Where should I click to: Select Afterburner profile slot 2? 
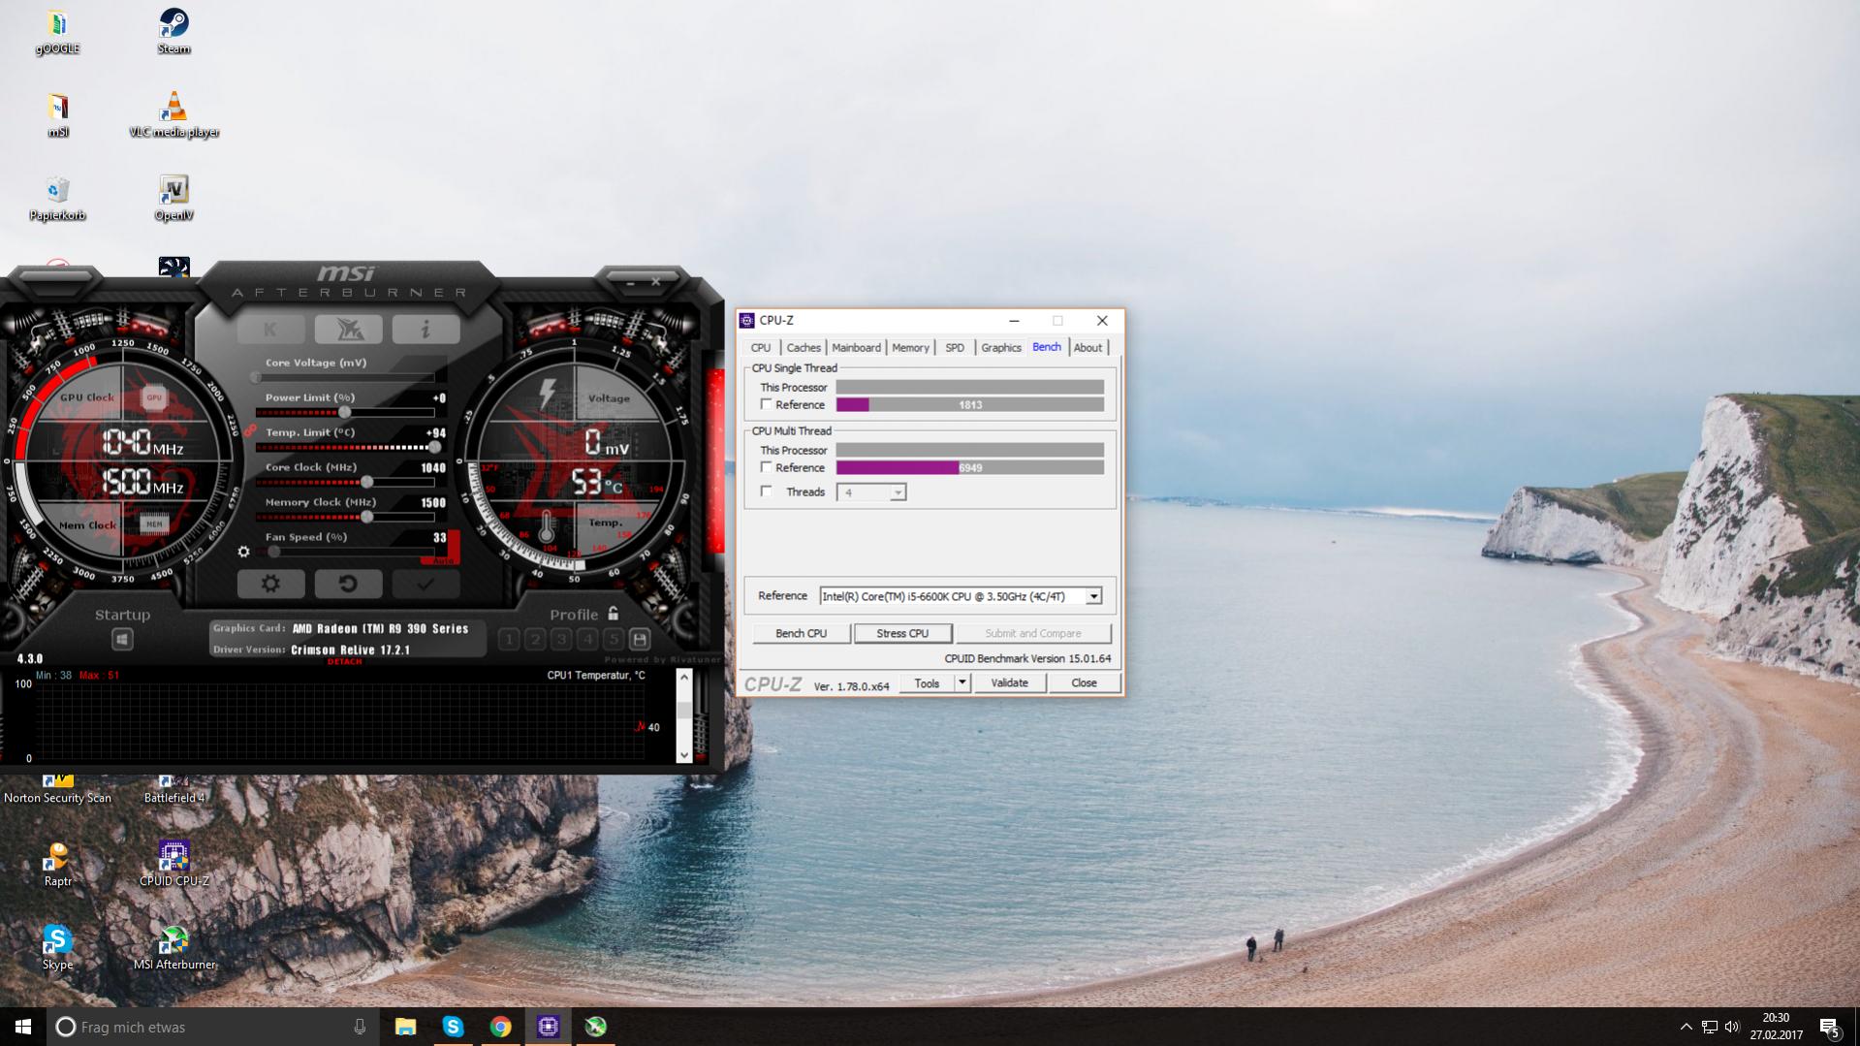pyautogui.click(x=535, y=640)
